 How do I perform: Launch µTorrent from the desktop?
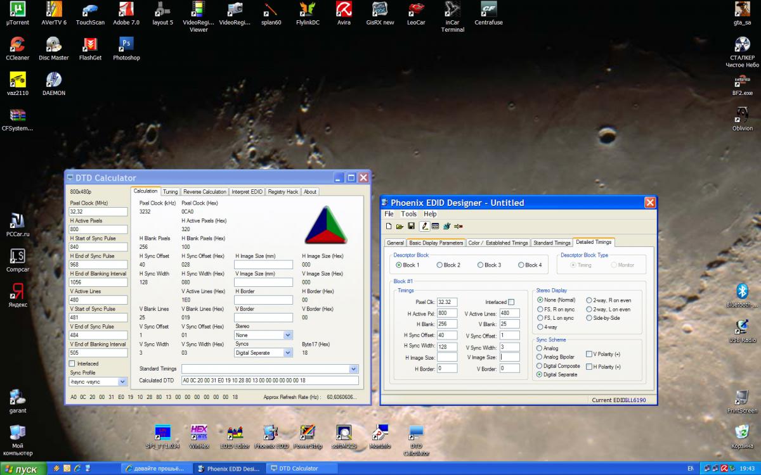pos(18,10)
